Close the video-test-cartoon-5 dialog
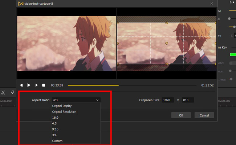Screen dimensions: 236x145 (x=212, y=4)
